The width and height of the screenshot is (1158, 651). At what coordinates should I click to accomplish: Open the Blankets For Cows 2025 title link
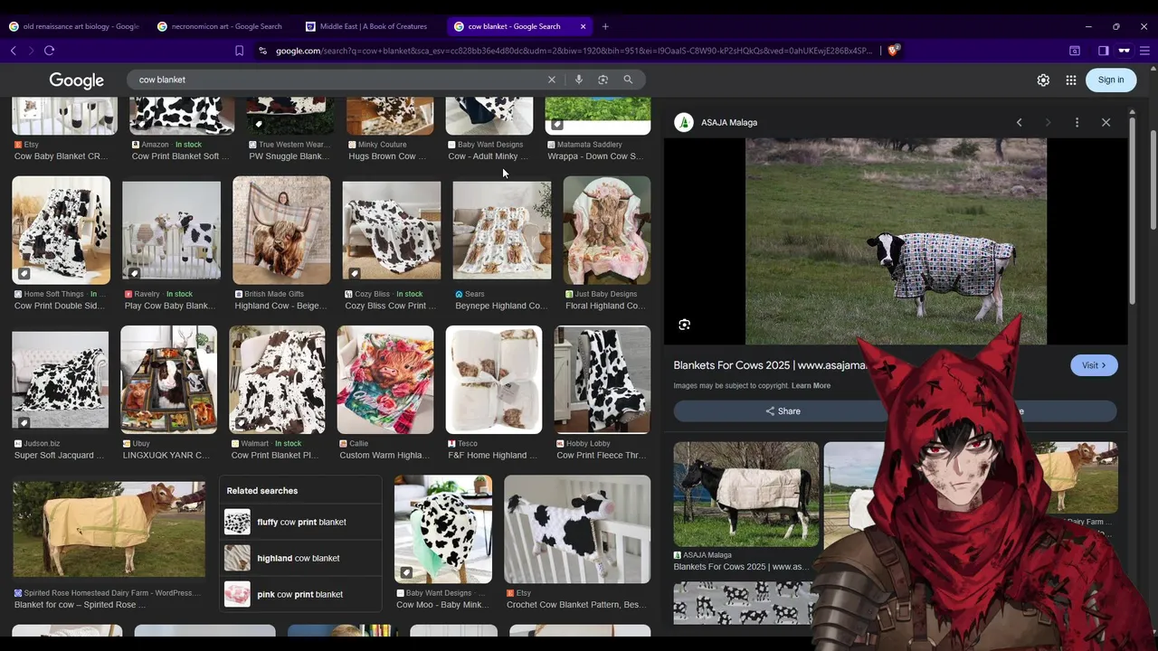click(x=770, y=365)
